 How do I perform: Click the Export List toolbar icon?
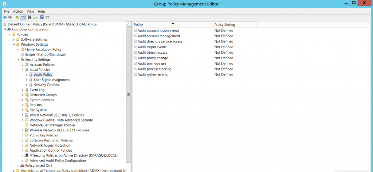35,17
